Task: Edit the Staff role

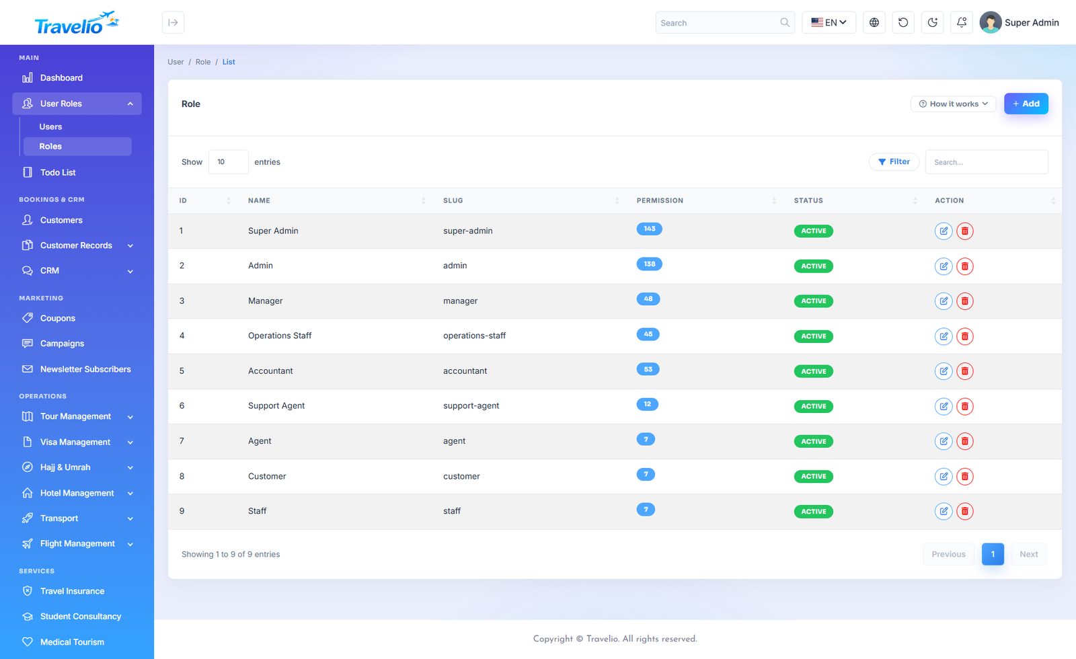Action: click(x=944, y=511)
